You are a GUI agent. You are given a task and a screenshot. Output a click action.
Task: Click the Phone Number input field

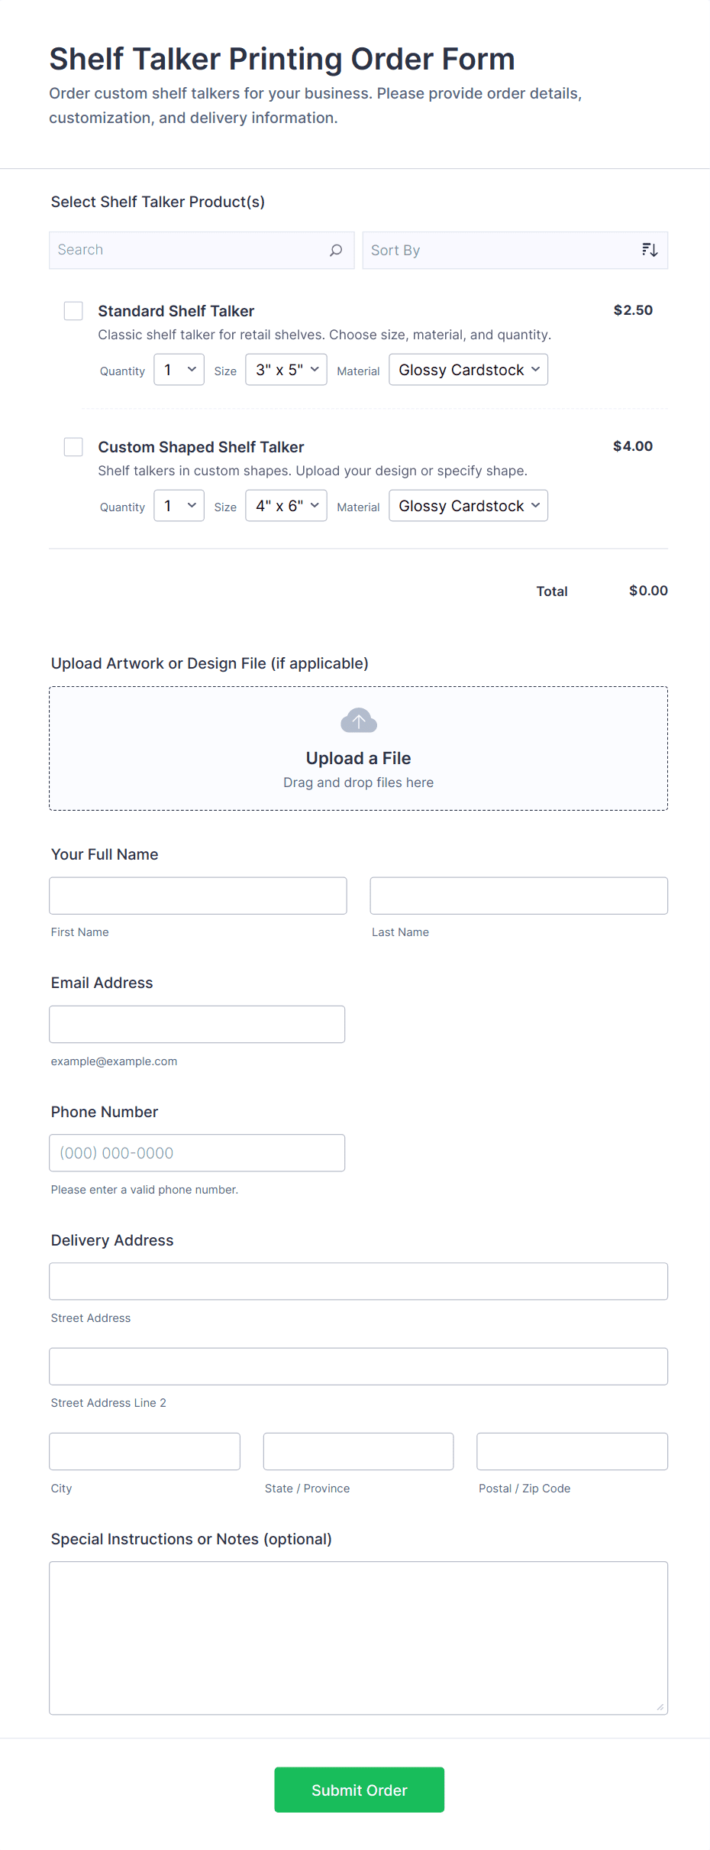[x=197, y=1152]
